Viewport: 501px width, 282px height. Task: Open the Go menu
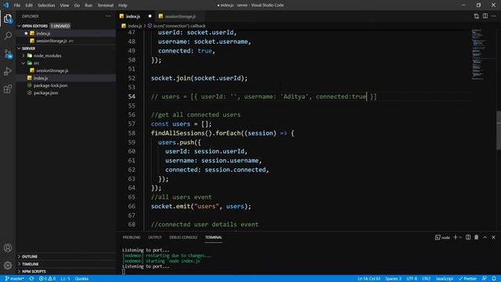(x=77, y=5)
